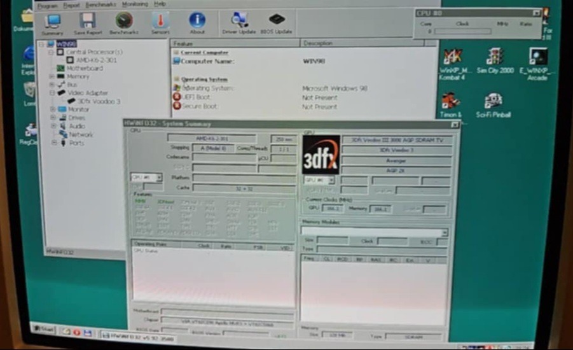The height and width of the screenshot is (350, 573).
Task: Open the Summary toolbar button
Action: (x=52, y=24)
